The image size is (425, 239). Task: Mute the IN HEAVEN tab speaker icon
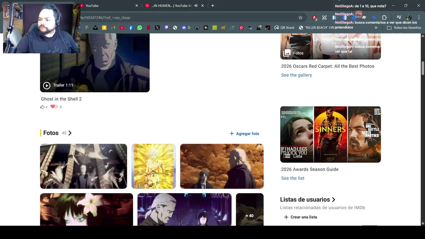pyautogui.click(x=196, y=6)
